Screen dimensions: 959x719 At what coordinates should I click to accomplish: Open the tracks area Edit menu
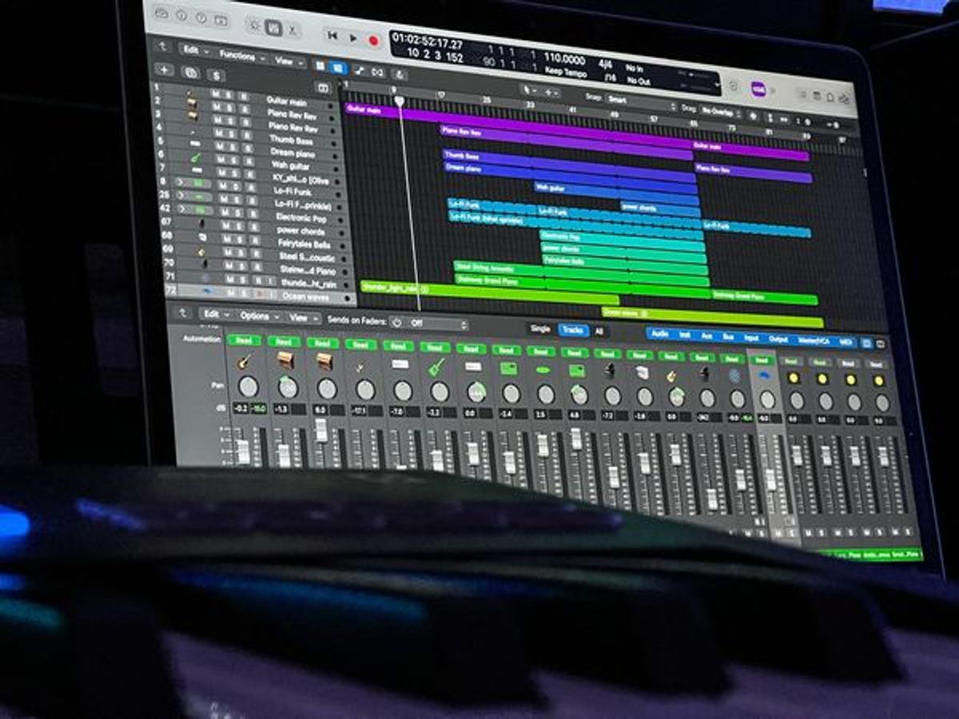click(x=195, y=50)
